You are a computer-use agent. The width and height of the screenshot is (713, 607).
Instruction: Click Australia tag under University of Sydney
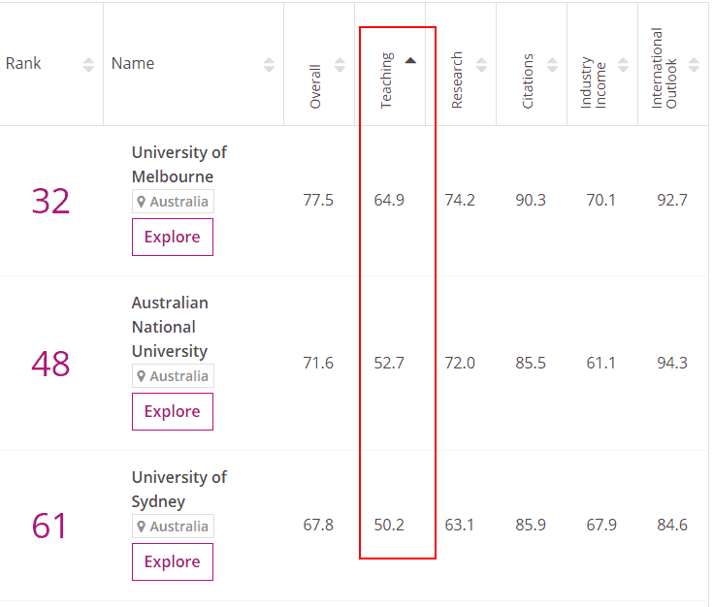pyautogui.click(x=173, y=527)
